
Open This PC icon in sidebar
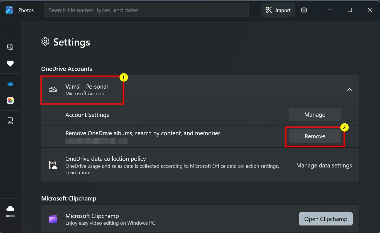(10, 121)
